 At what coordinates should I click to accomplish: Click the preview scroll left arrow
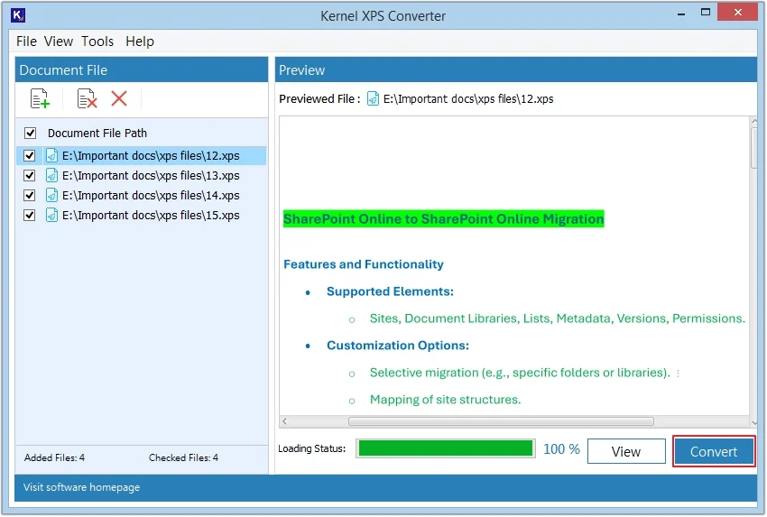point(284,421)
